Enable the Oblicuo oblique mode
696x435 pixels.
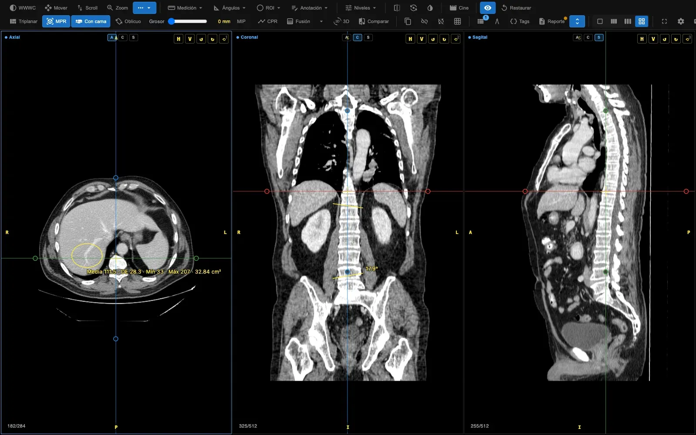tap(128, 21)
